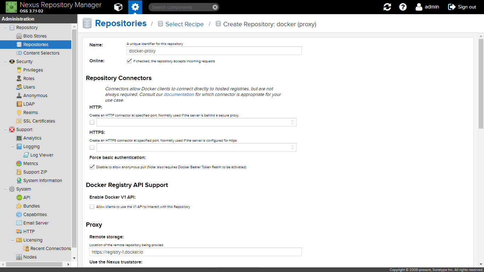Screen dimensions: 484x272
Task: Toggle Force basic authentication checkbox
Action: (x=92, y=167)
